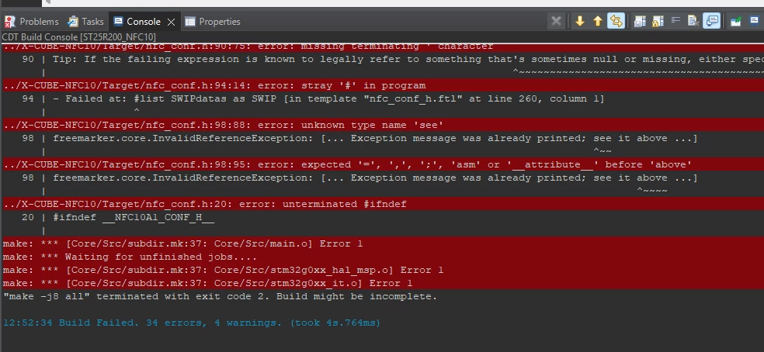764x352 pixels.
Task: Switch to the Problems tab
Action: click(x=31, y=22)
